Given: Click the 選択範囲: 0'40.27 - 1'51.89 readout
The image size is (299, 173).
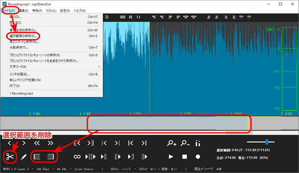Looking at the screenshot, I should pos(243,150).
